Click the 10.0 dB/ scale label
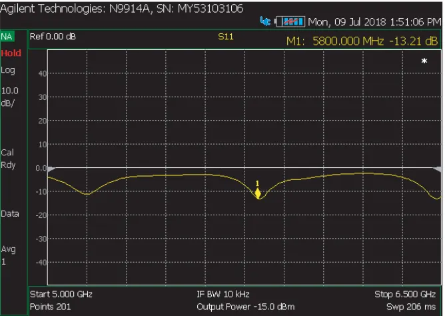This screenshot has height=316, width=445. (9, 97)
